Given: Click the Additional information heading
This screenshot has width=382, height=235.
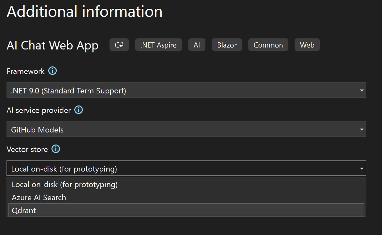Looking at the screenshot, I should (x=84, y=12).
